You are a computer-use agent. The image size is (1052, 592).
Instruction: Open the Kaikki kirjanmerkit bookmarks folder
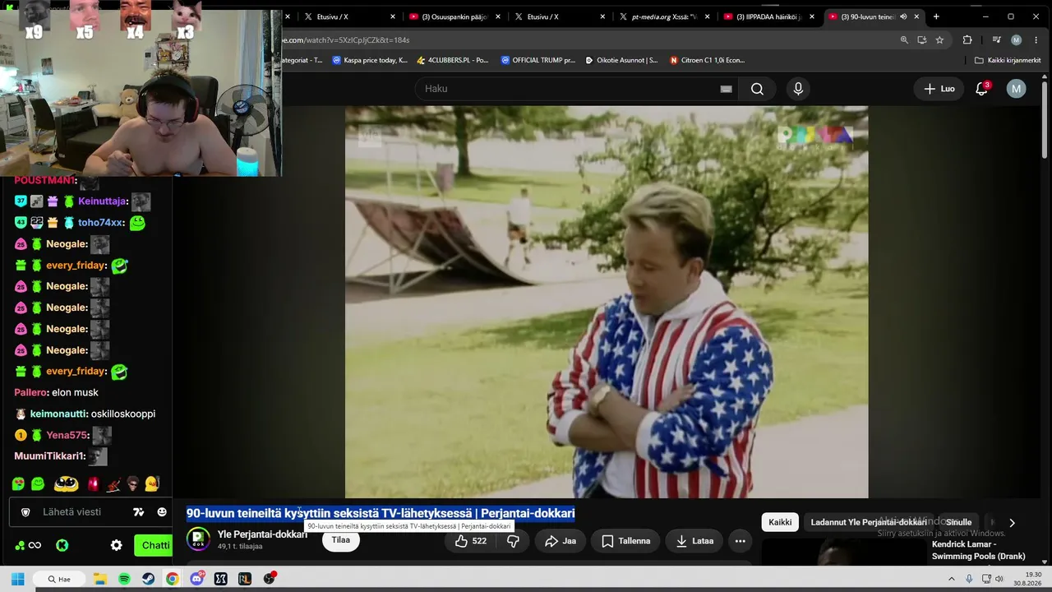[1008, 60]
